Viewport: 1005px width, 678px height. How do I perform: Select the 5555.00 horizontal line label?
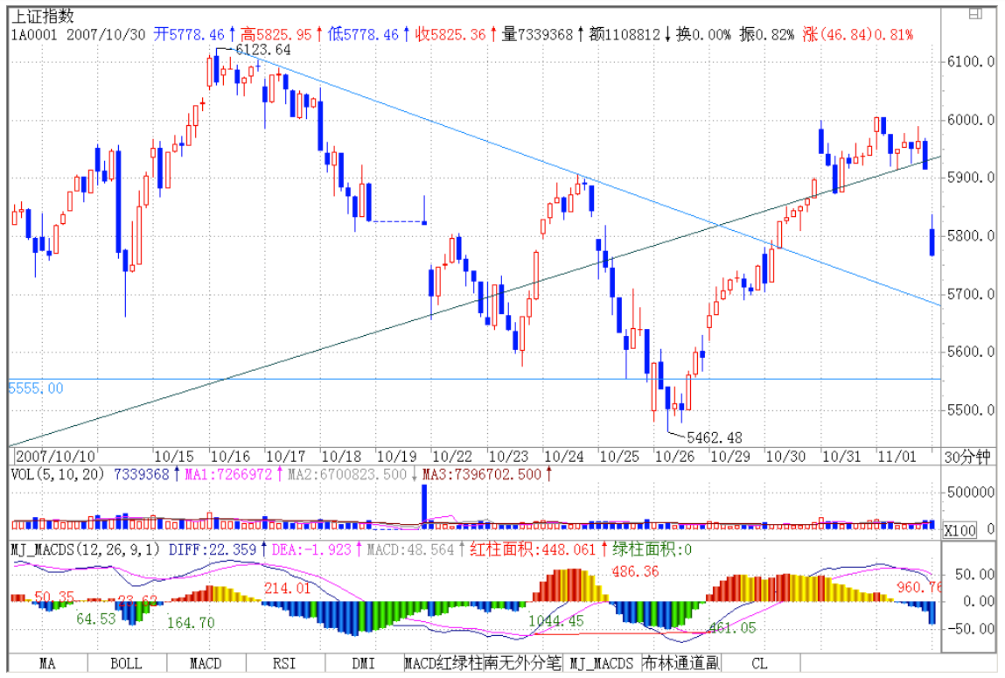point(36,388)
